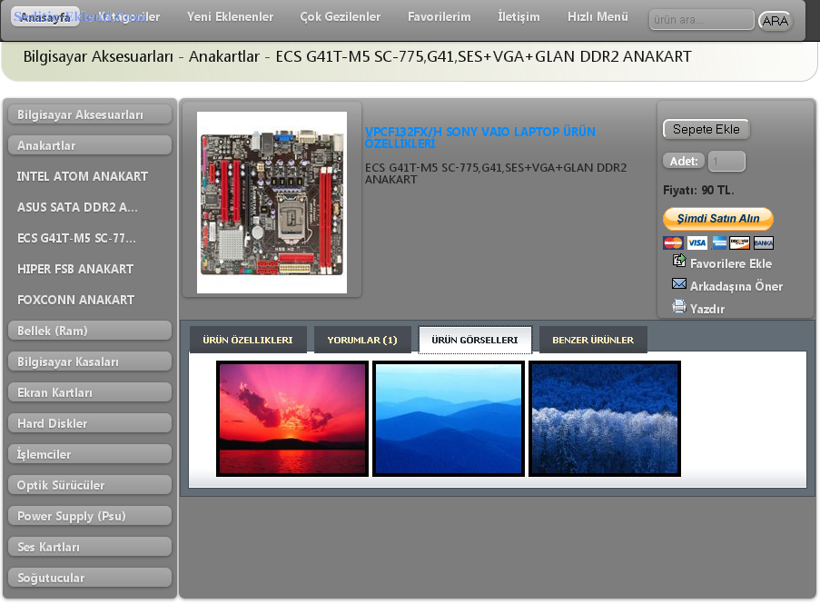The height and width of the screenshot is (604, 820).
Task: Switch to BENZER ÜRÜNLER tab
Action: [x=593, y=340]
